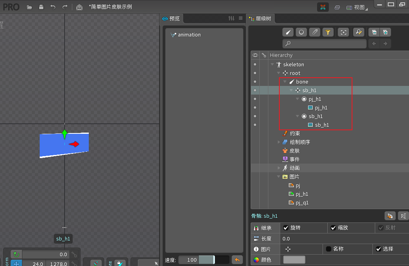Toggle visibility dot for bone row
Screen dimensions: 409x266
[255, 82]
